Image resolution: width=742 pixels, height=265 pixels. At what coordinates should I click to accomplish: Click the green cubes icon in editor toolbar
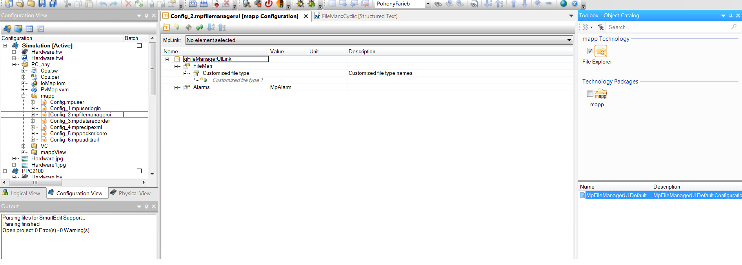click(200, 27)
